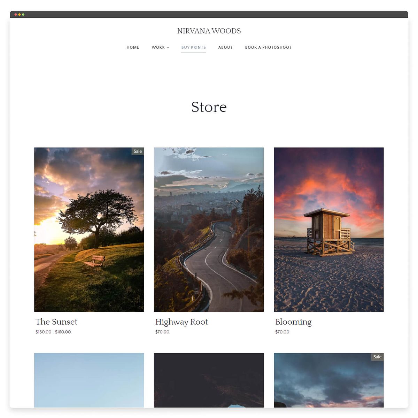Open The Sunset product page
This screenshot has width=418, height=418.
click(x=56, y=322)
